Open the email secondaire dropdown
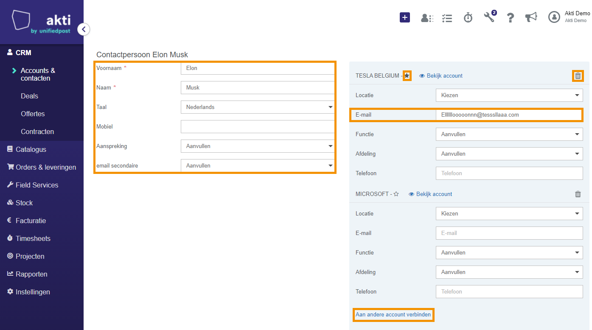 click(258, 165)
